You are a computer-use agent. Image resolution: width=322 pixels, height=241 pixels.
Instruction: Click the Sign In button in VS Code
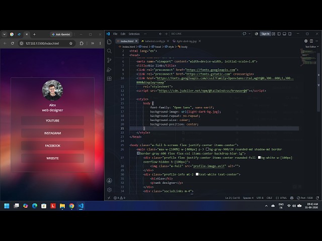pyautogui.click(x=265, y=34)
